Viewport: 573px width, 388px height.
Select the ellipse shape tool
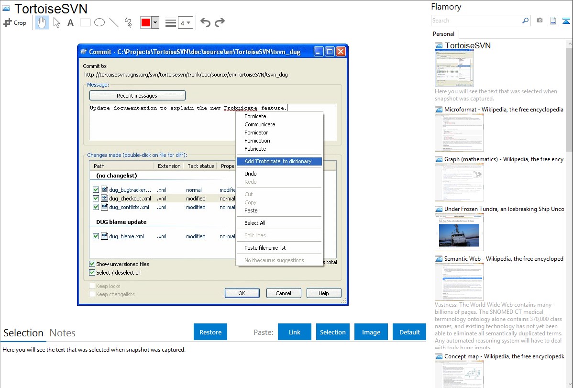tap(99, 22)
